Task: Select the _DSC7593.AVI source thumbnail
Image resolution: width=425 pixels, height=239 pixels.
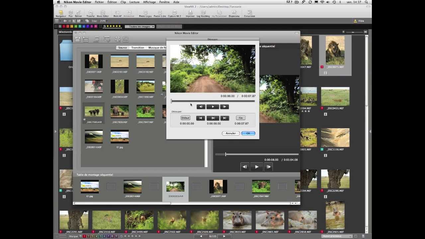Action: point(94,113)
